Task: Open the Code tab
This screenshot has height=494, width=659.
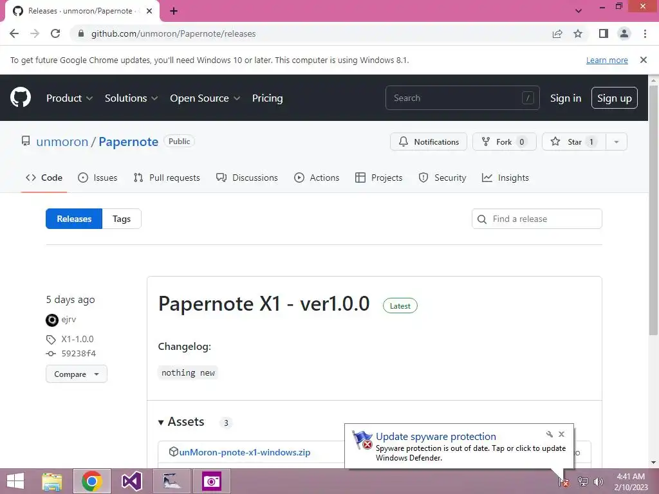Action: point(44,178)
